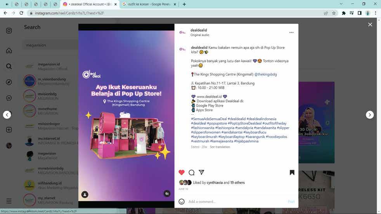This screenshot has width=381, height=214.
Task: Open the #outfitoftheday hashtag
Action: [274, 123]
